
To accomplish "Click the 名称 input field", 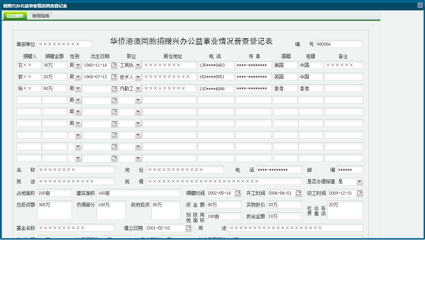I will (76, 170).
